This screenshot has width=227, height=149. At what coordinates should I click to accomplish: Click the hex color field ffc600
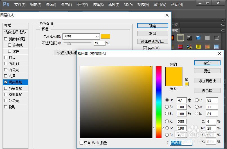(x=181, y=143)
